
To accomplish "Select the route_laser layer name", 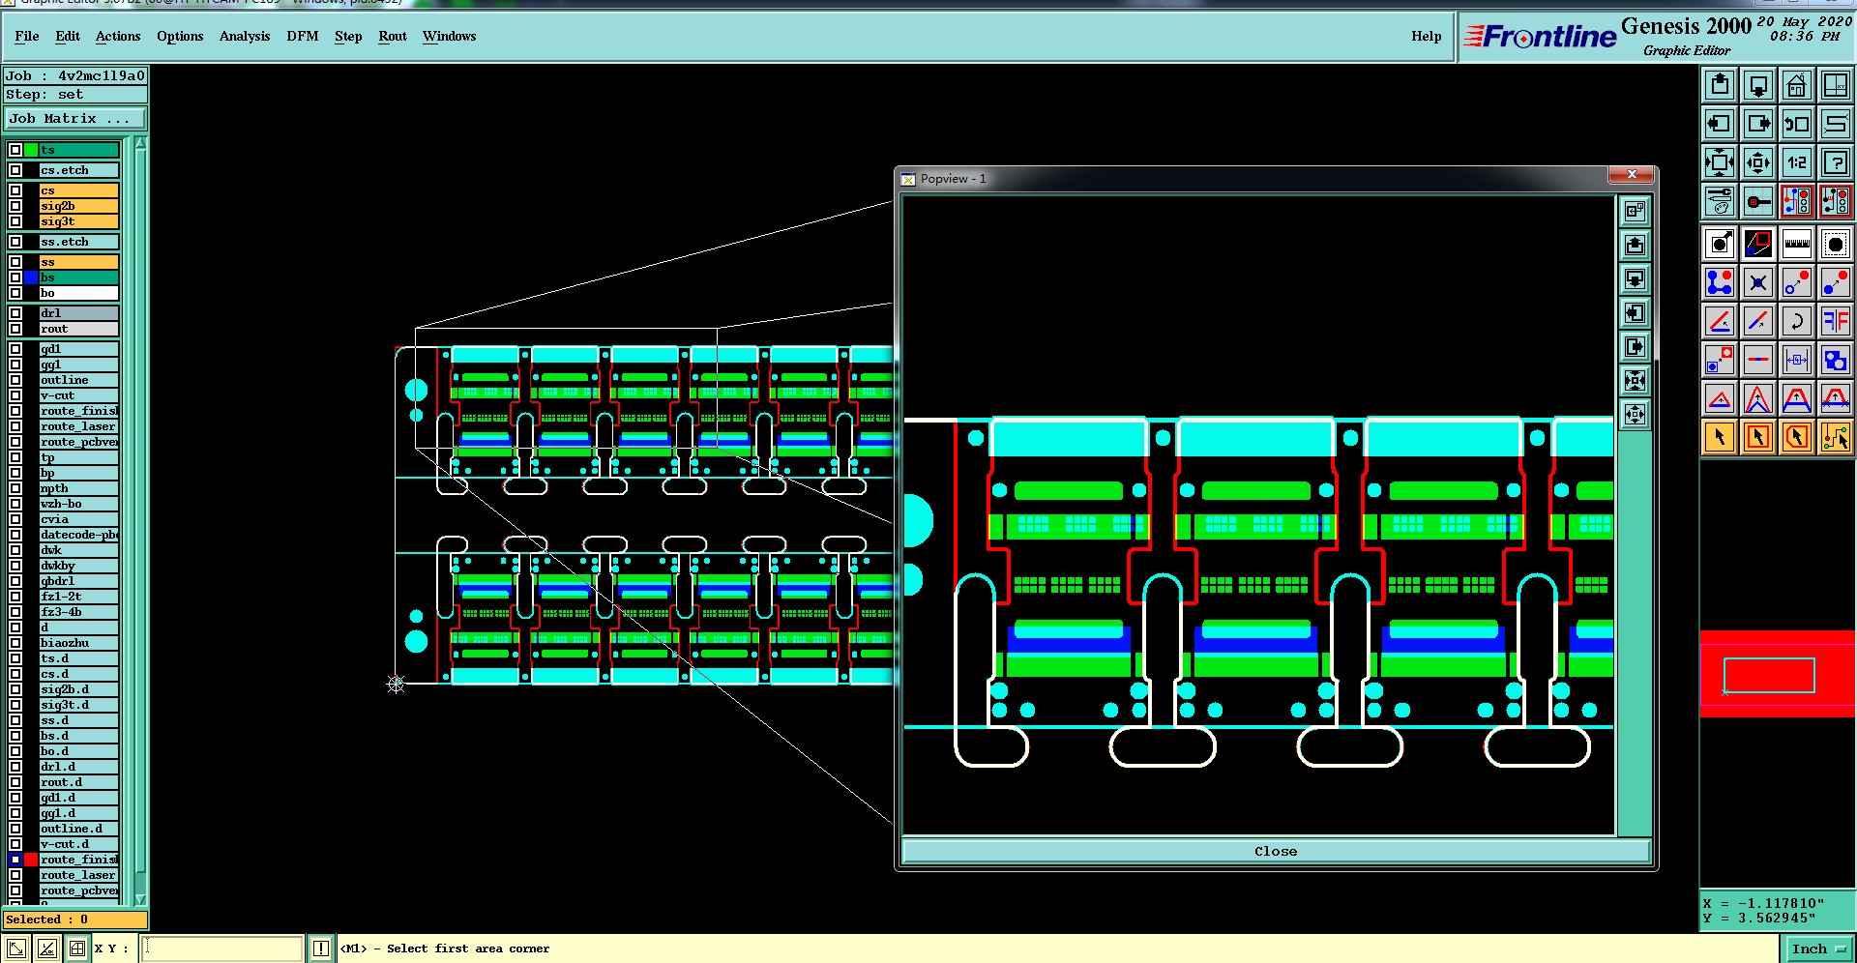I will point(79,426).
